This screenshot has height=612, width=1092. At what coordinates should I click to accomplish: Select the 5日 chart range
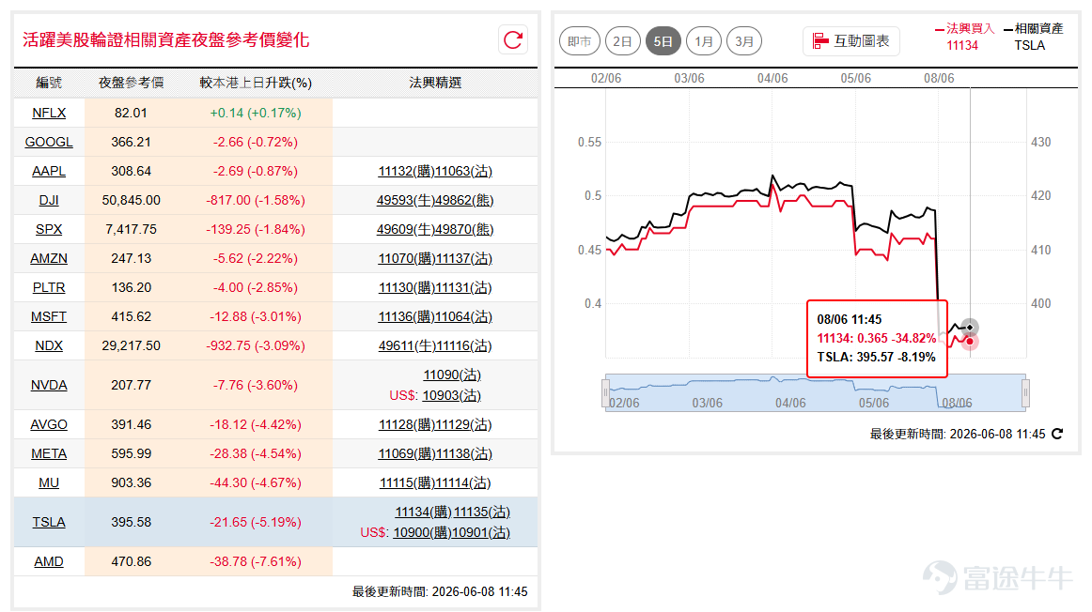(663, 41)
